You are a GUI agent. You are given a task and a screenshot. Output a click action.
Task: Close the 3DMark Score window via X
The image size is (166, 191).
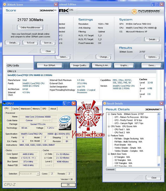(56, 4)
